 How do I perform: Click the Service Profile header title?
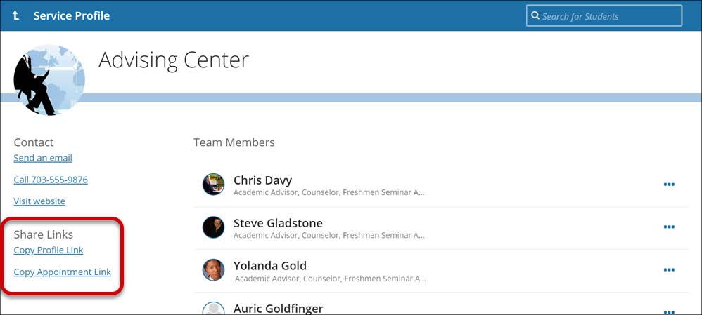(x=71, y=15)
